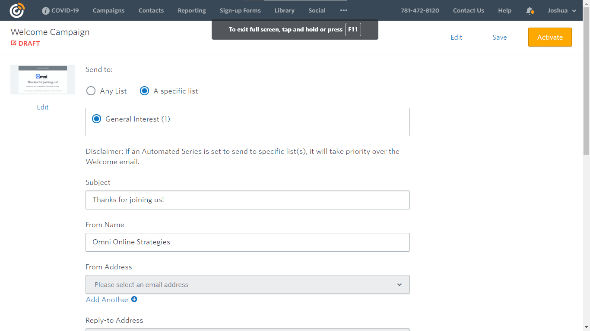This screenshot has width=590, height=331.
Task: Expand the Joshua account menu
Action: point(561,10)
